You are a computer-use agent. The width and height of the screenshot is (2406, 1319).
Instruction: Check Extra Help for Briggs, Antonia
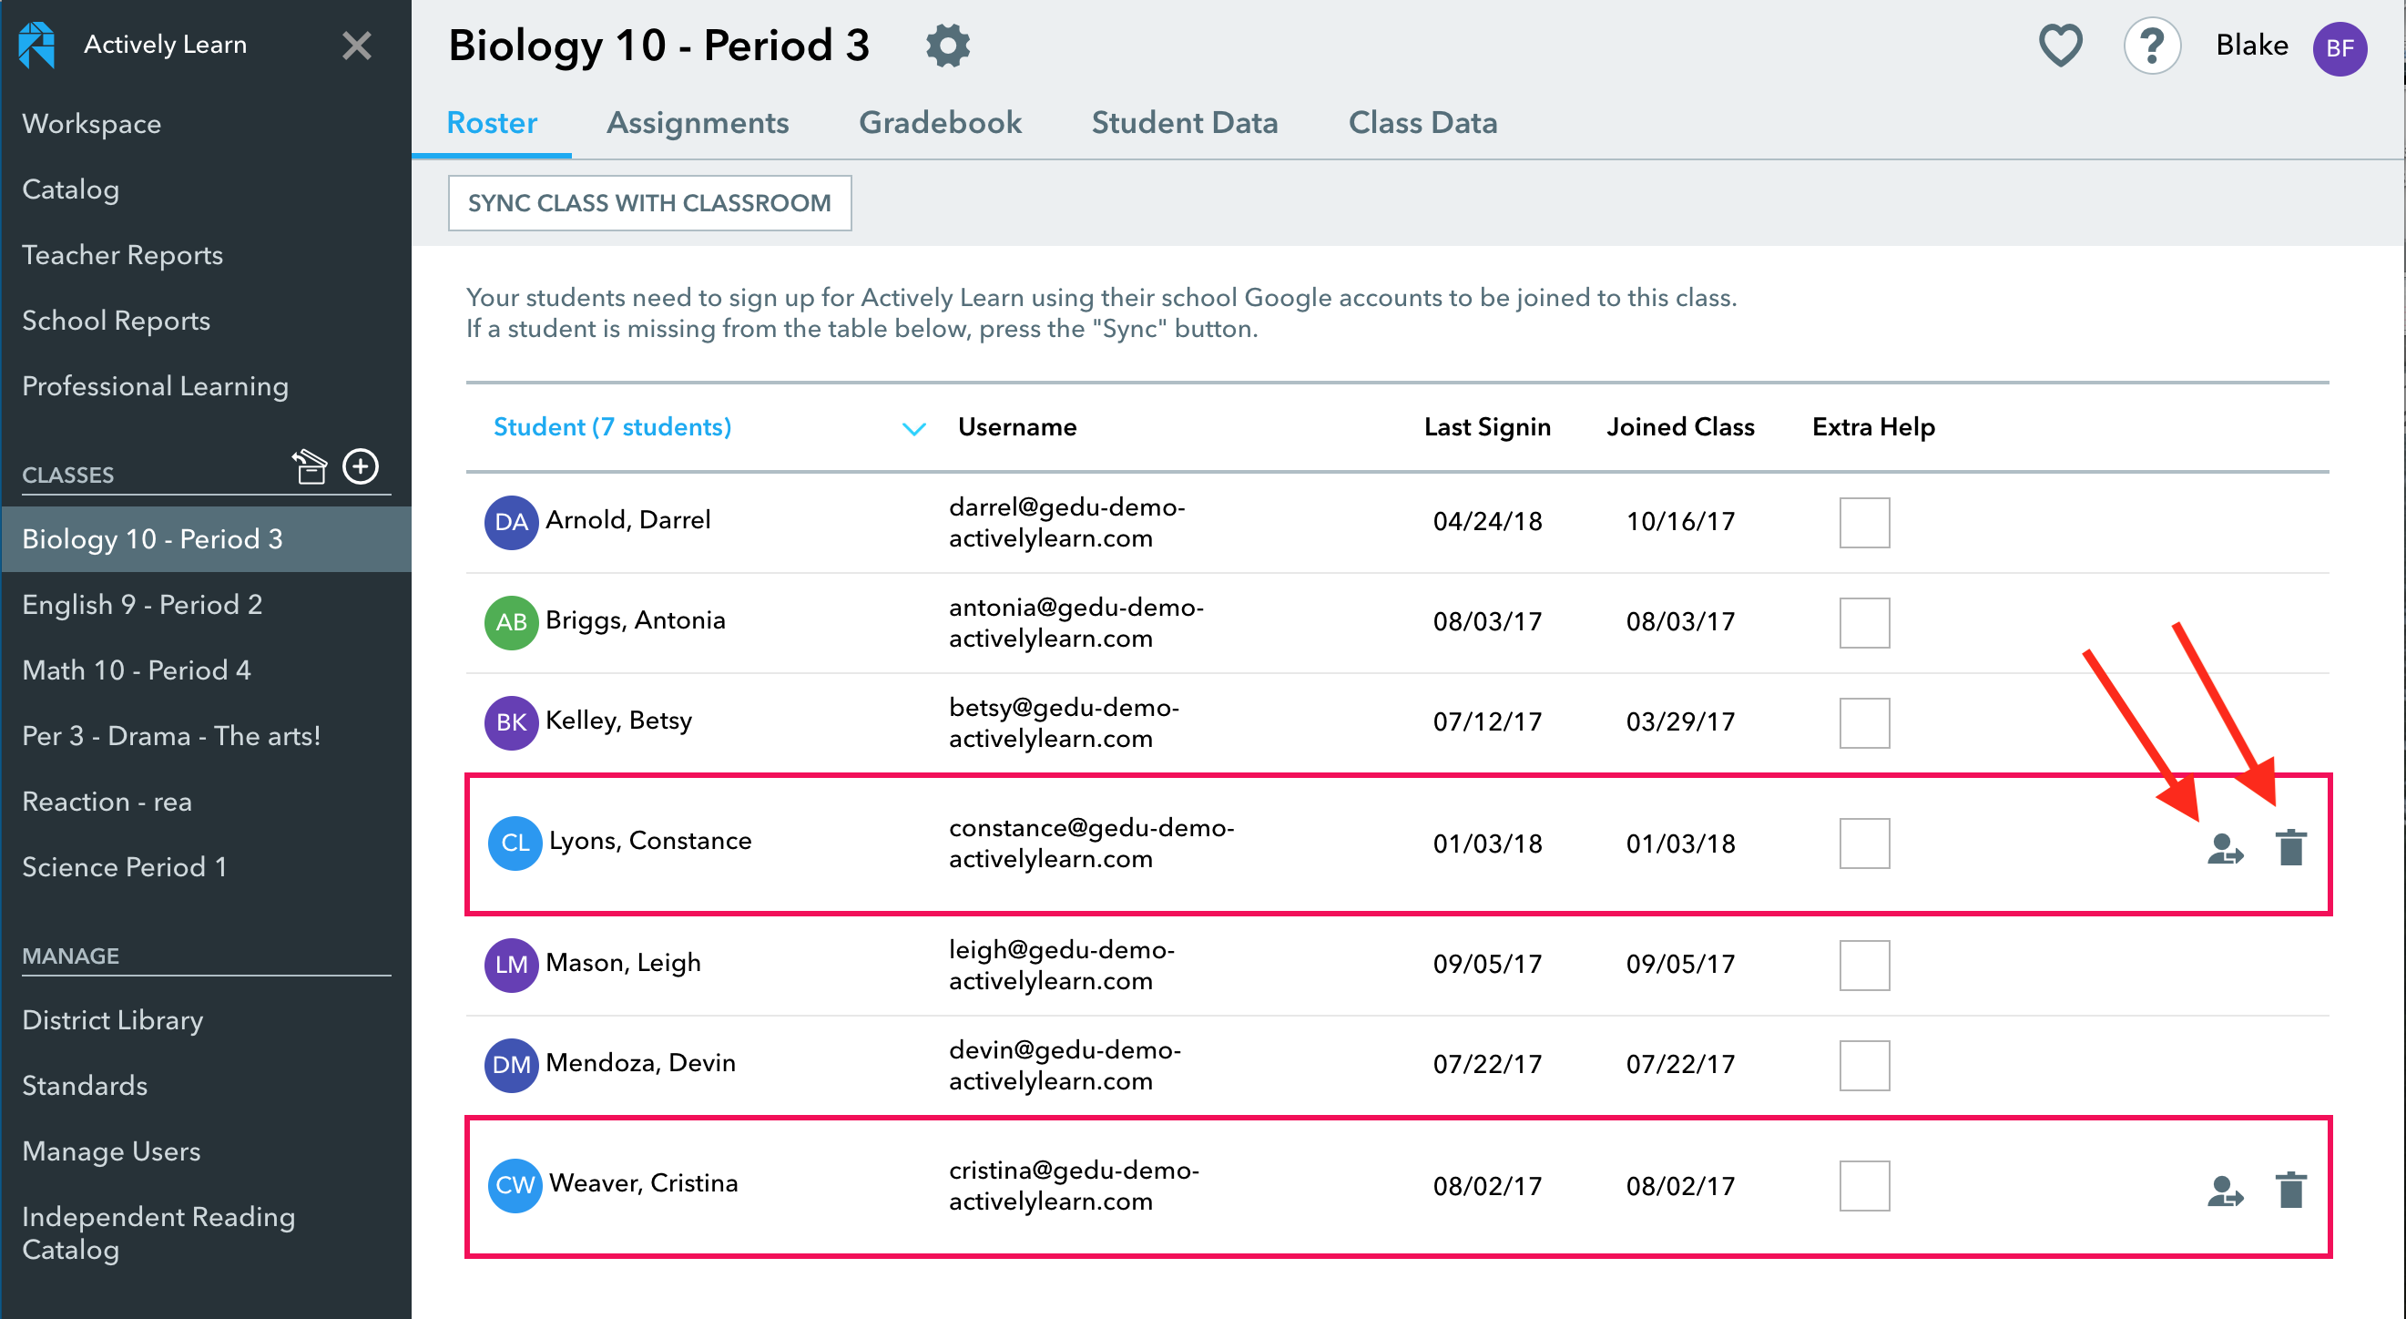[x=1864, y=622]
